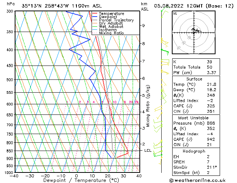Screen dimensions: 237x183
Task: Click the CAPE value 942 in Most Unstable
Action: [211, 139]
